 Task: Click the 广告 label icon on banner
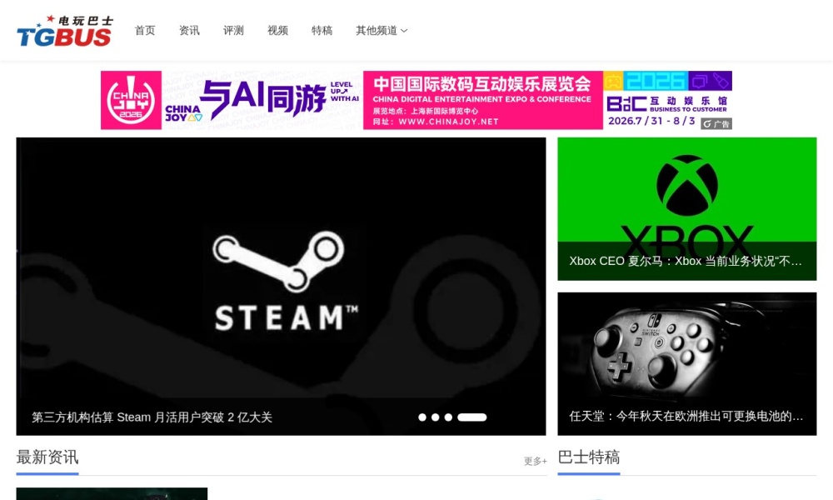tap(716, 124)
